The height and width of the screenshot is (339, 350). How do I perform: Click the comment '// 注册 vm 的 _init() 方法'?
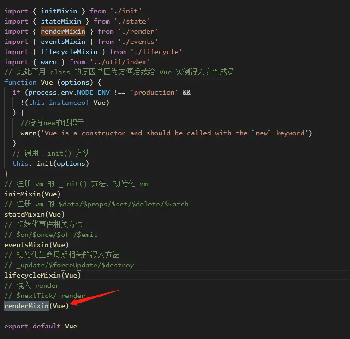[76, 184]
